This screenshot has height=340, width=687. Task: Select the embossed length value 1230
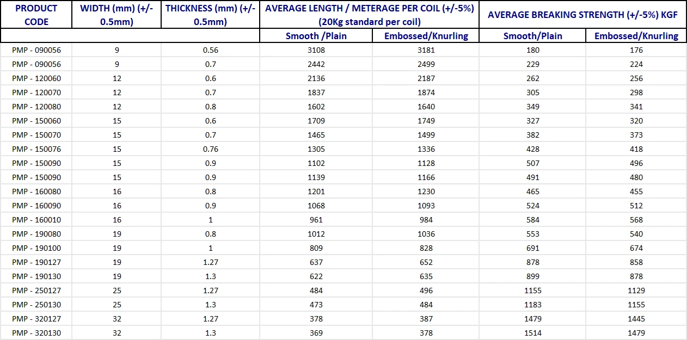click(x=426, y=191)
